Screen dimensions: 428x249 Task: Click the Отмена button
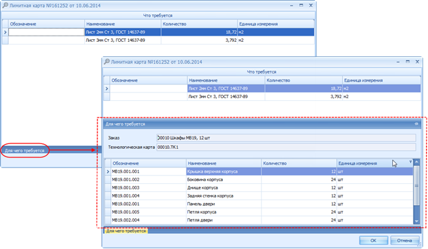coord(405,241)
